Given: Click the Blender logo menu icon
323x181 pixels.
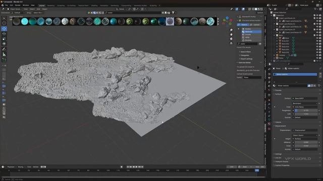Looking at the screenshot, I should coord(3,5).
